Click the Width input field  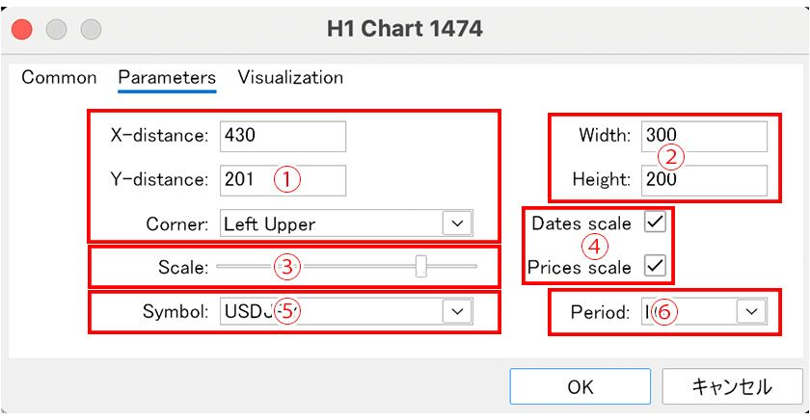704,136
